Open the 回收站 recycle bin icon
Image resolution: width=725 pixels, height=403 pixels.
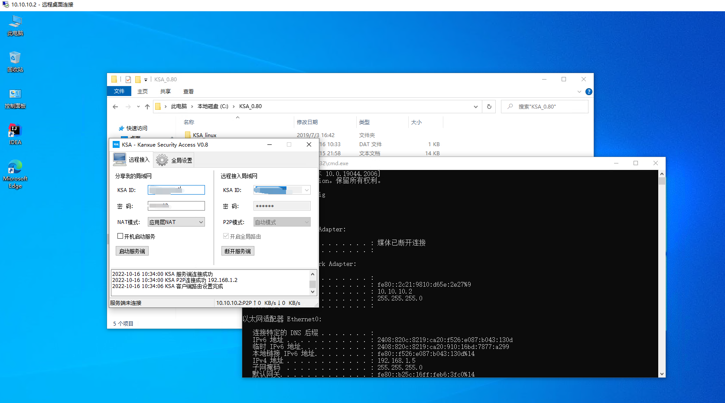click(15, 62)
